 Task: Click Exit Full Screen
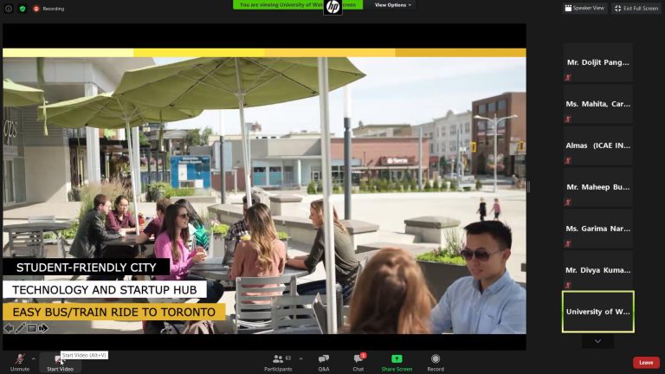click(636, 8)
